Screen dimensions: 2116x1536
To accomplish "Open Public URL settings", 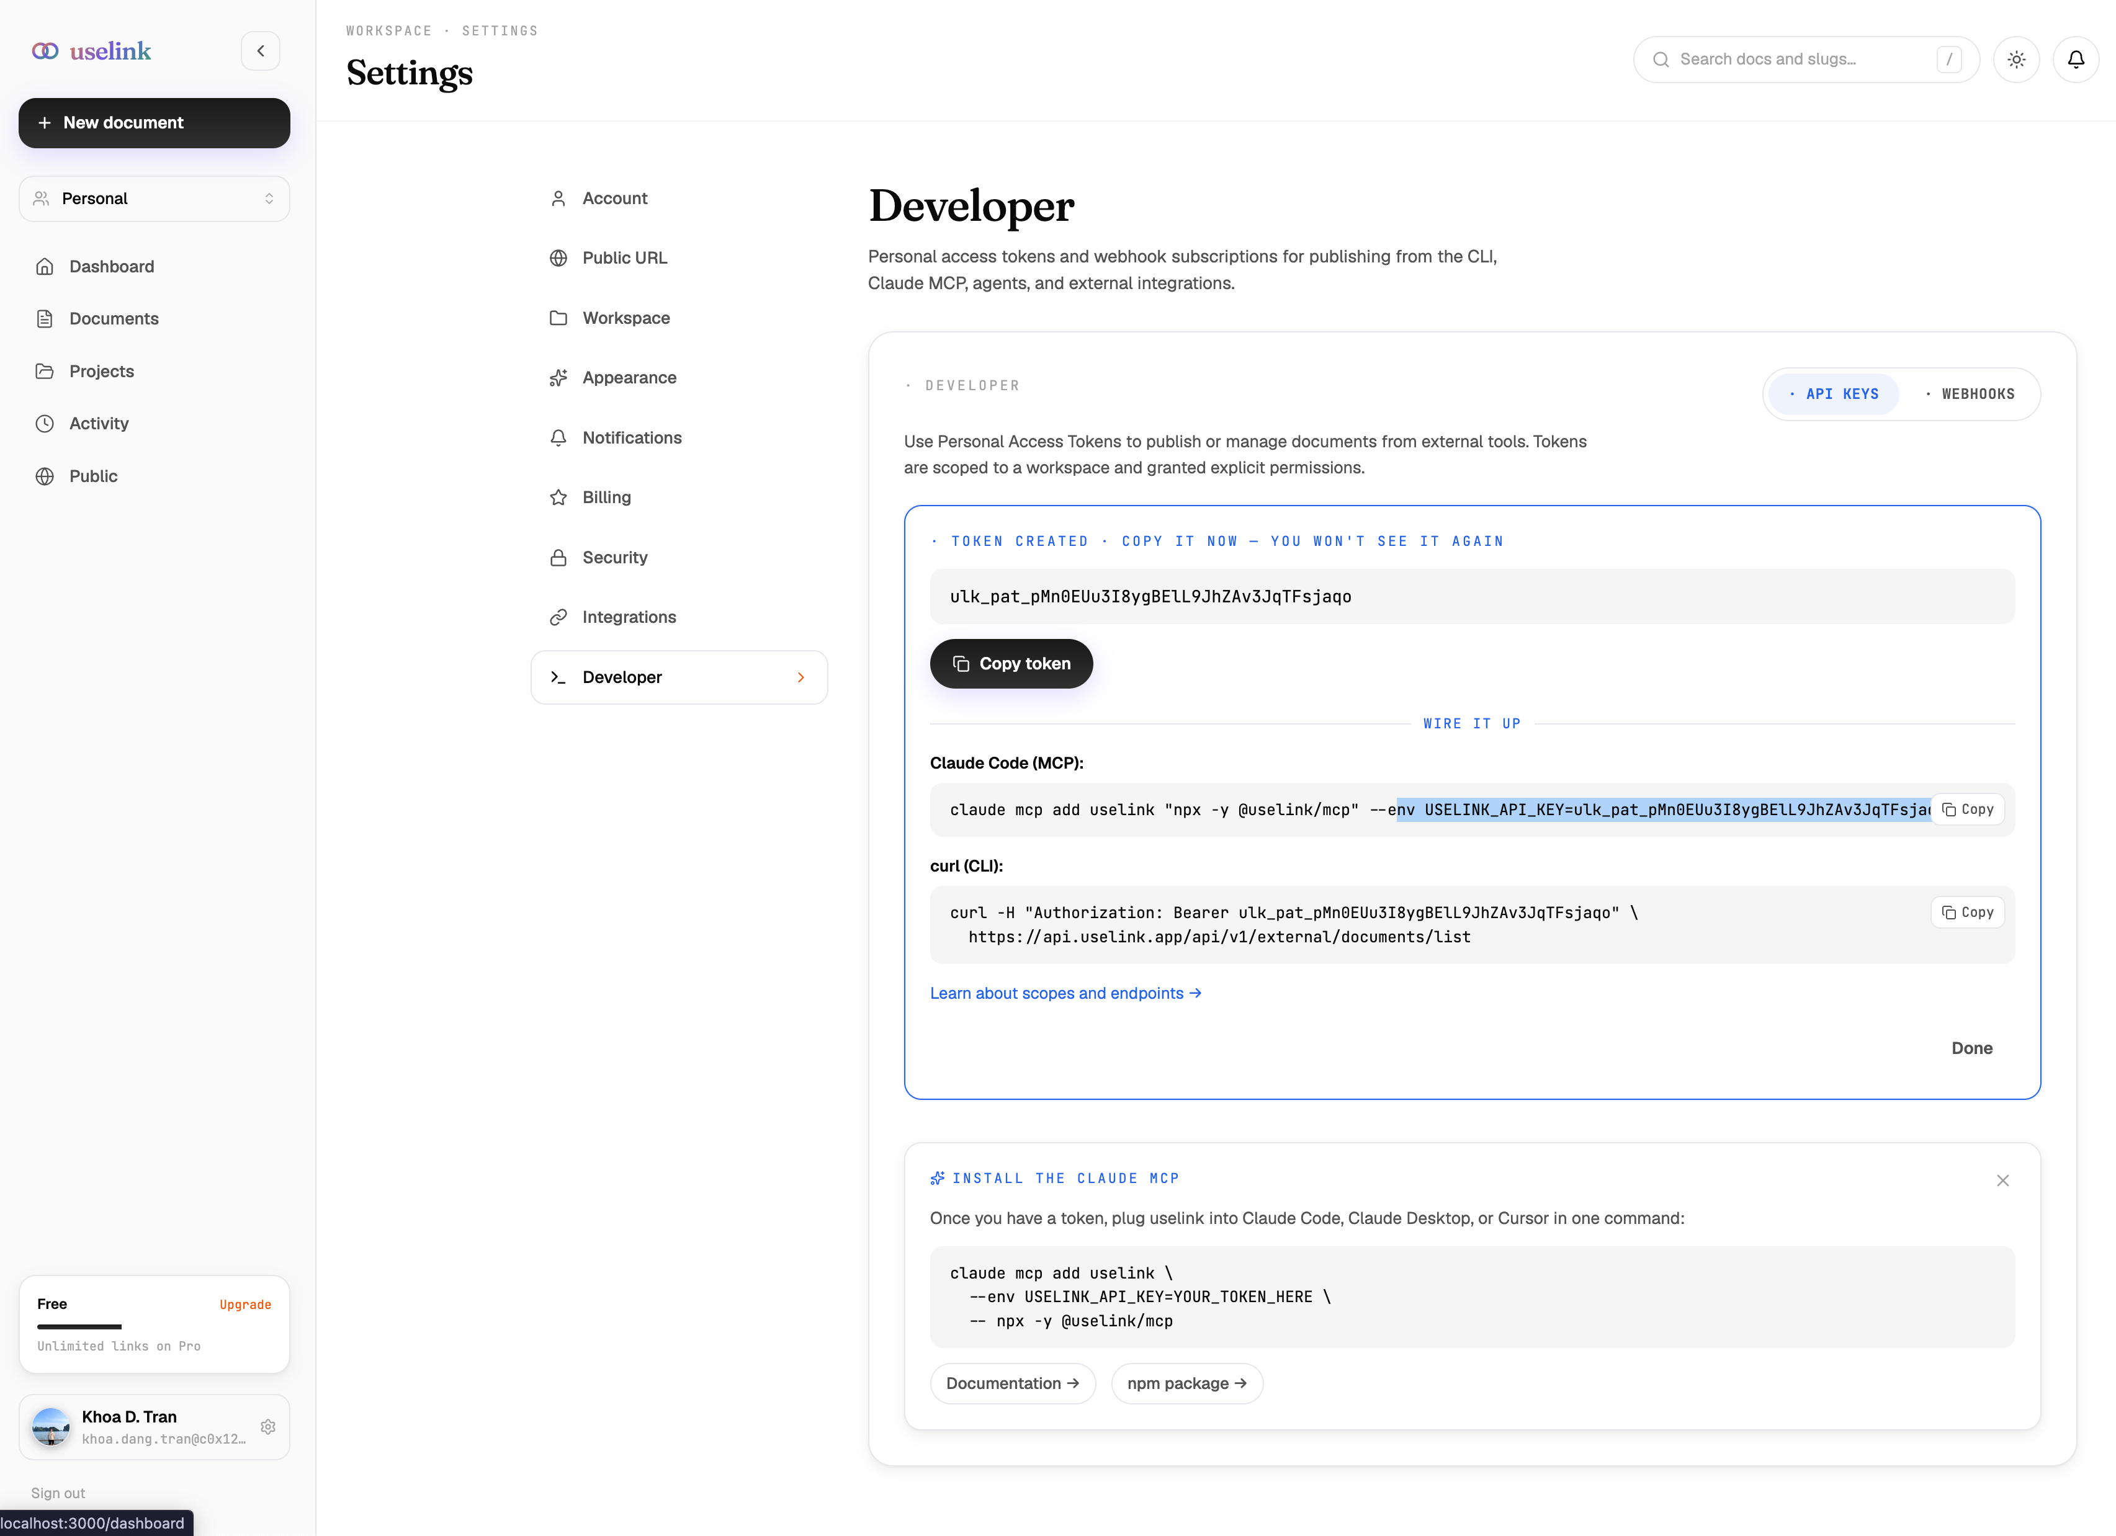I will click(679, 258).
